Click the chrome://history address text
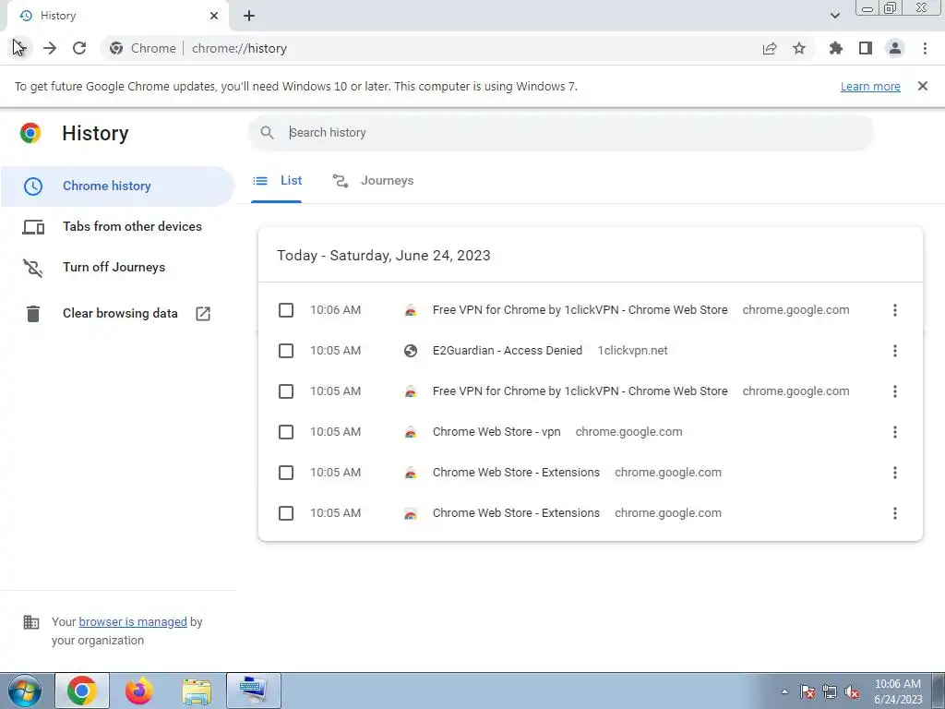The width and height of the screenshot is (945, 709). (239, 48)
